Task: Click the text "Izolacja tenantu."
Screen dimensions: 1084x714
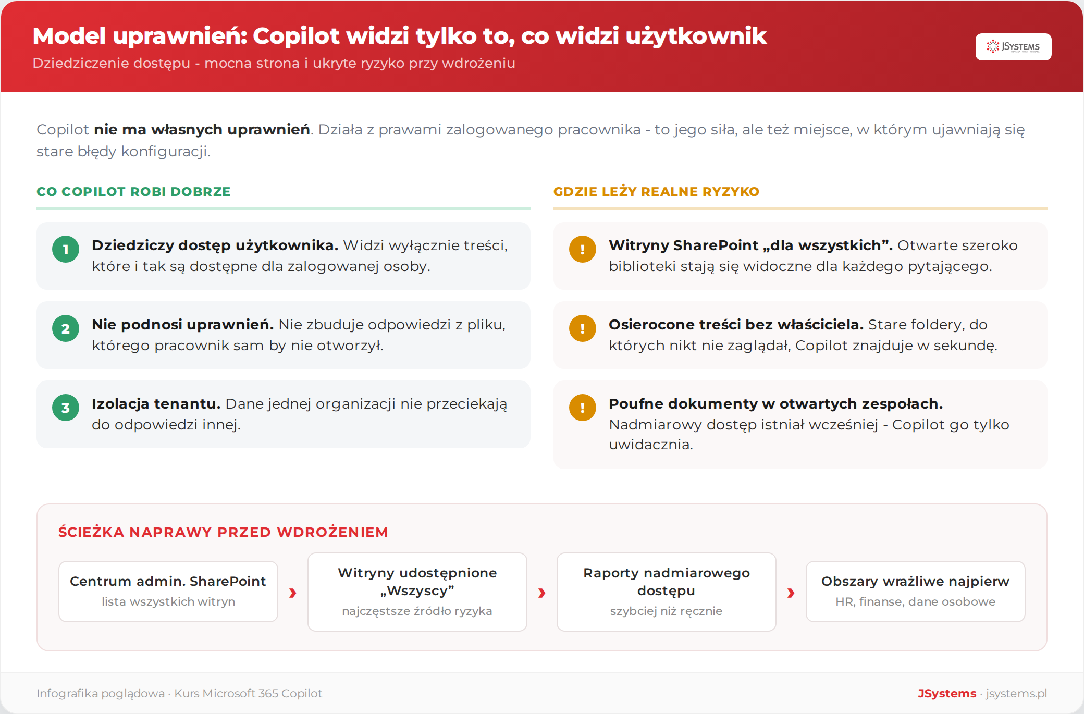Action: click(x=156, y=404)
